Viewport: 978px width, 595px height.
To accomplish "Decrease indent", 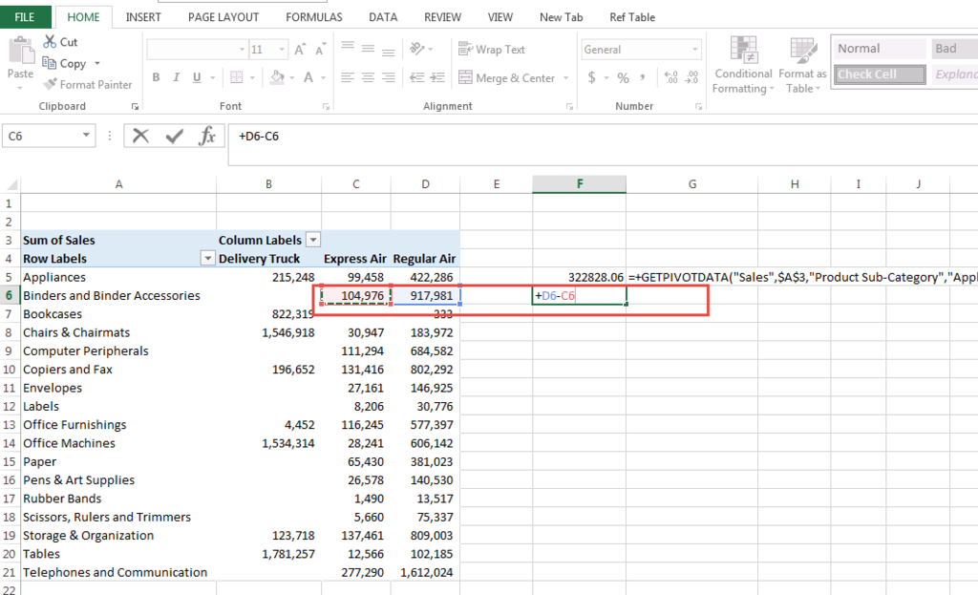I will coord(416,77).
